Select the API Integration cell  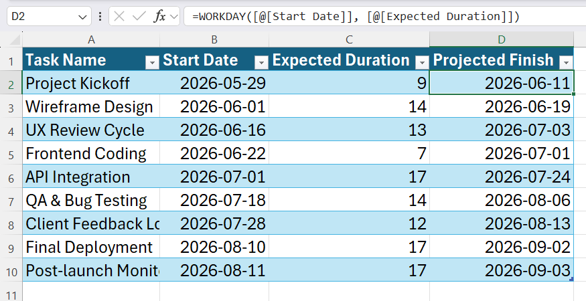(x=91, y=177)
